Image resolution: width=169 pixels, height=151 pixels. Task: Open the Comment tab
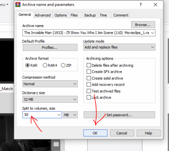pos(121,15)
